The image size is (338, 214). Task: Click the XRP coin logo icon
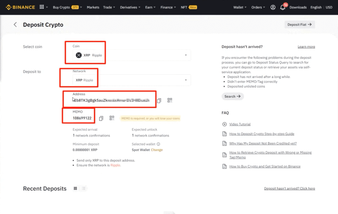[79, 55]
